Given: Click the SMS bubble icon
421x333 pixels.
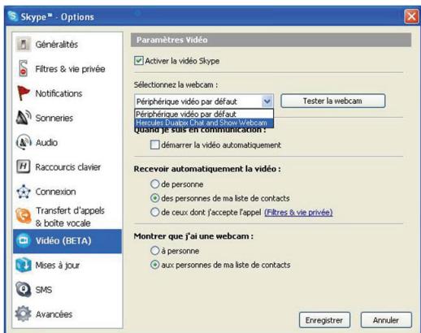Looking at the screenshot, I should 24,289.
